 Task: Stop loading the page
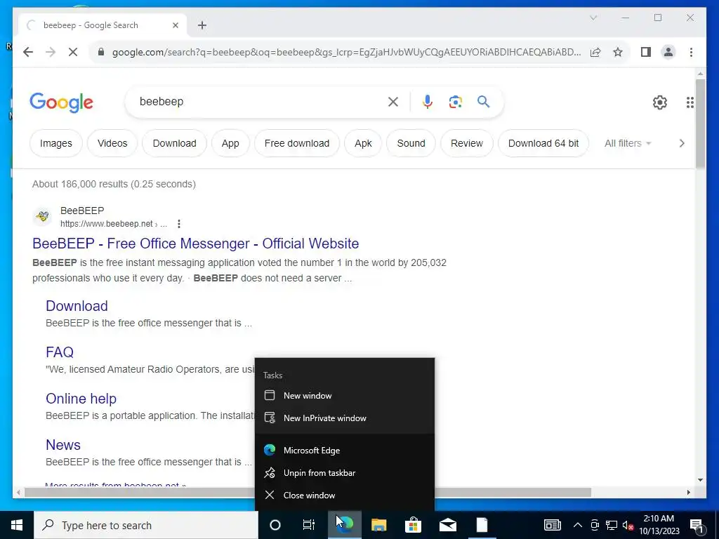pos(73,52)
